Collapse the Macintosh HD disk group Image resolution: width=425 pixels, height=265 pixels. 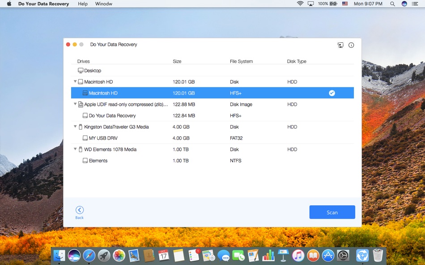[x=75, y=81]
